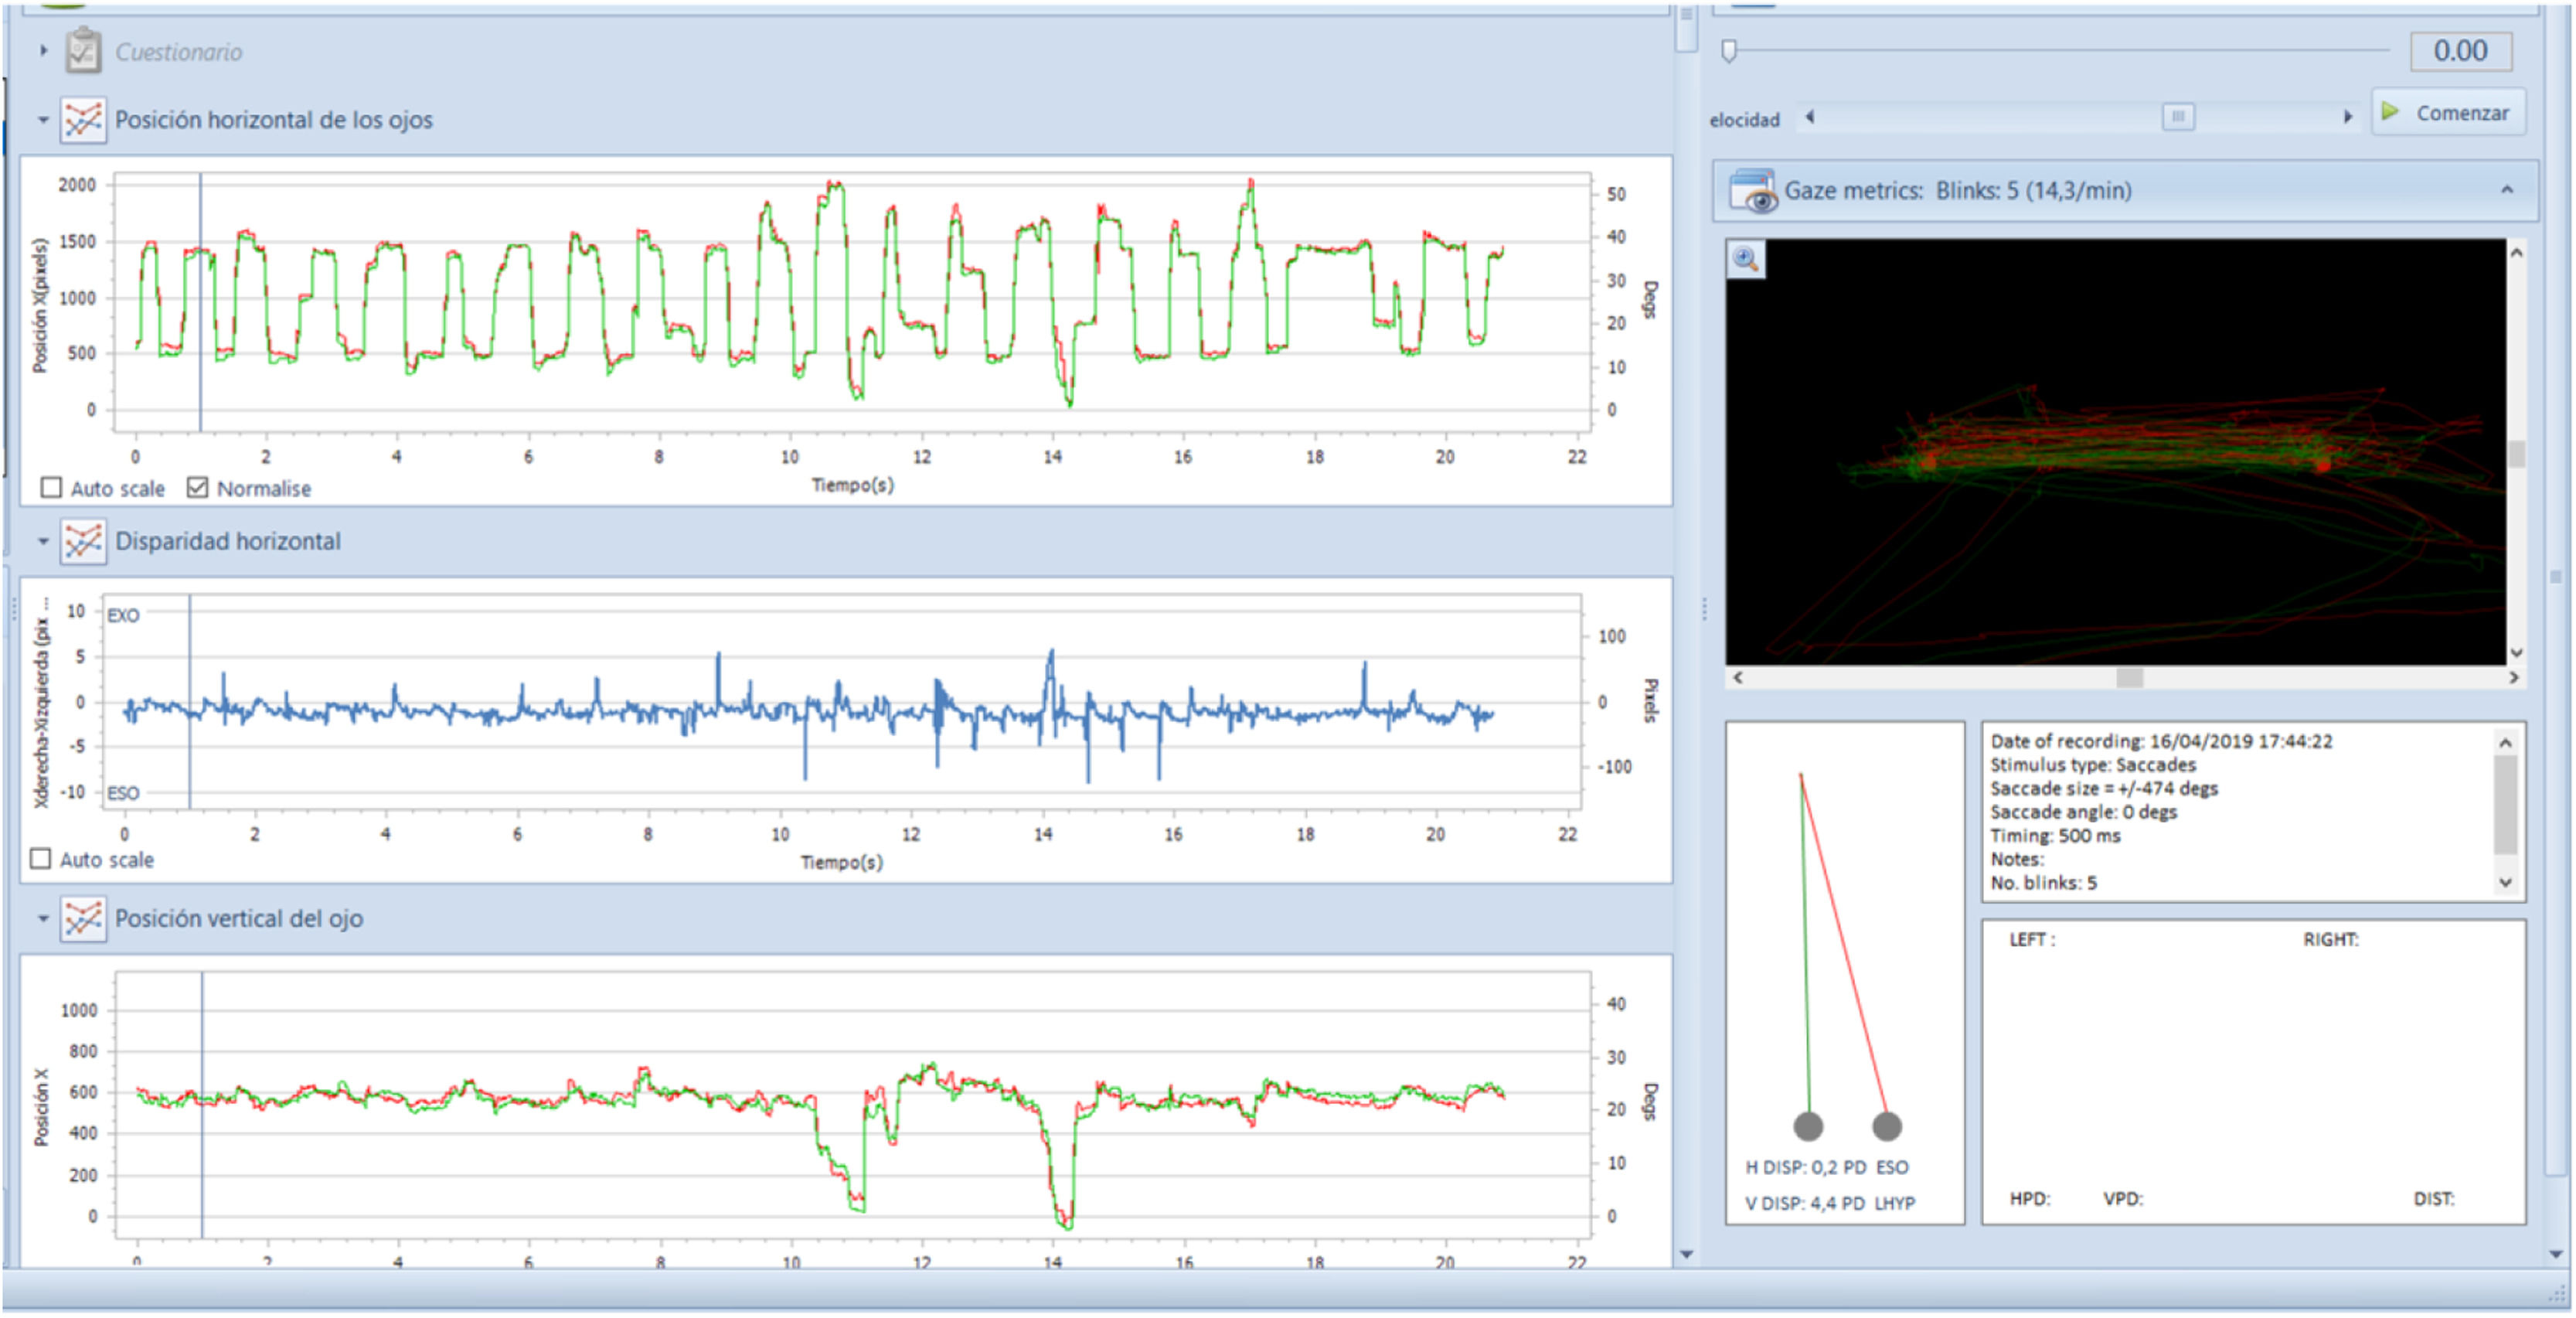Click the magnifier zoom icon on gaze view
2576x1318 pixels.
click(x=1746, y=260)
